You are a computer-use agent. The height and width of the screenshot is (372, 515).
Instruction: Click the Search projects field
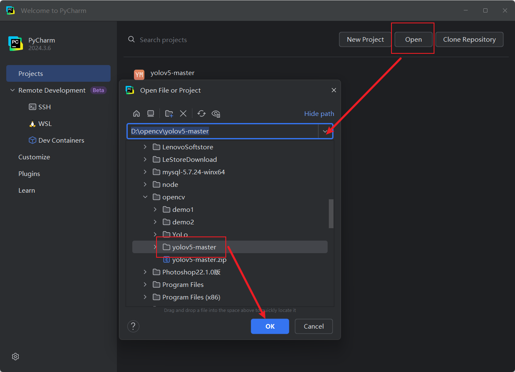(163, 40)
